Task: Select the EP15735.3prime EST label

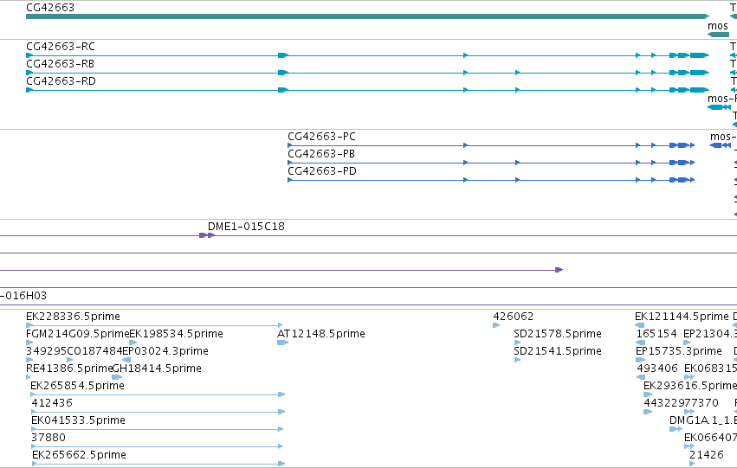Action: tap(679, 351)
